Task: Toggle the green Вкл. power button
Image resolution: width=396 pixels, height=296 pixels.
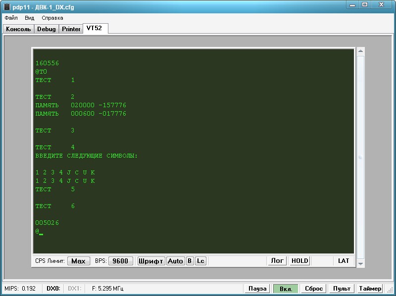Action: [x=286, y=289]
